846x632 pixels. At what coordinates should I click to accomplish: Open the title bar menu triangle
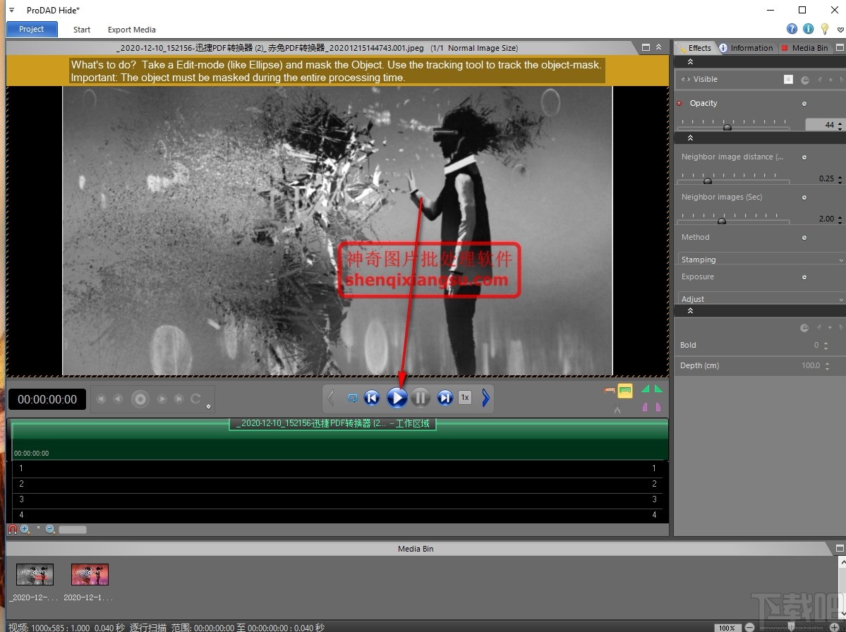coord(12,11)
